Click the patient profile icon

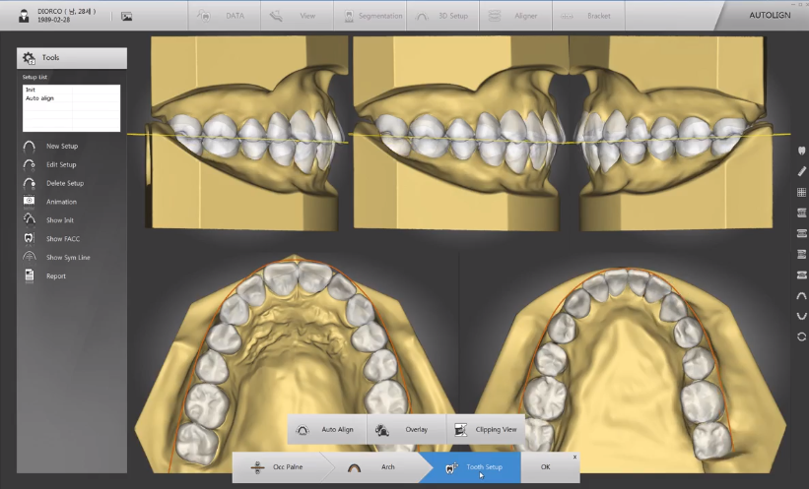pyautogui.click(x=24, y=16)
